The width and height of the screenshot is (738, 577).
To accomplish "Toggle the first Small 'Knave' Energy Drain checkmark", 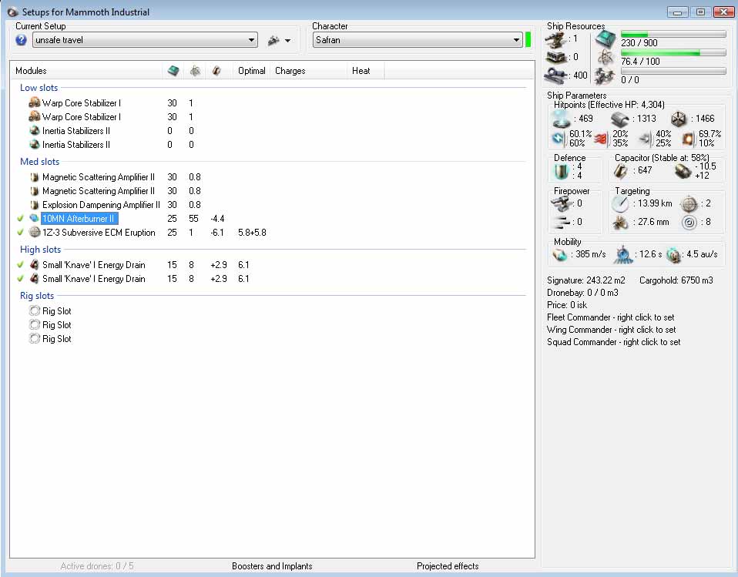I will pos(20,265).
